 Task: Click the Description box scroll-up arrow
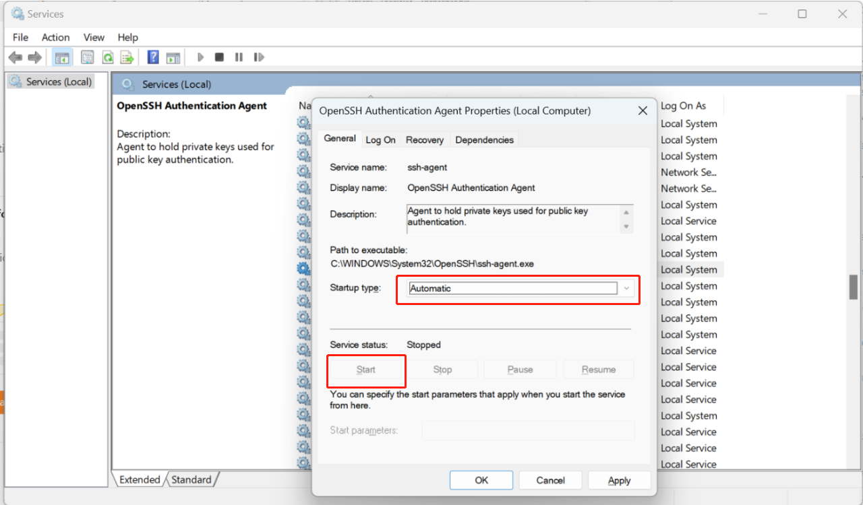pyautogui.click(x=626, y=212)
